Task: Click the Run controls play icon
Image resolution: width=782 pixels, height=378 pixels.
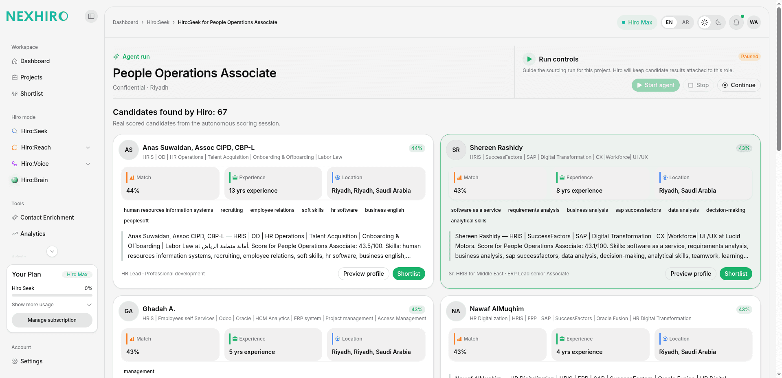Action: point(529,59)
